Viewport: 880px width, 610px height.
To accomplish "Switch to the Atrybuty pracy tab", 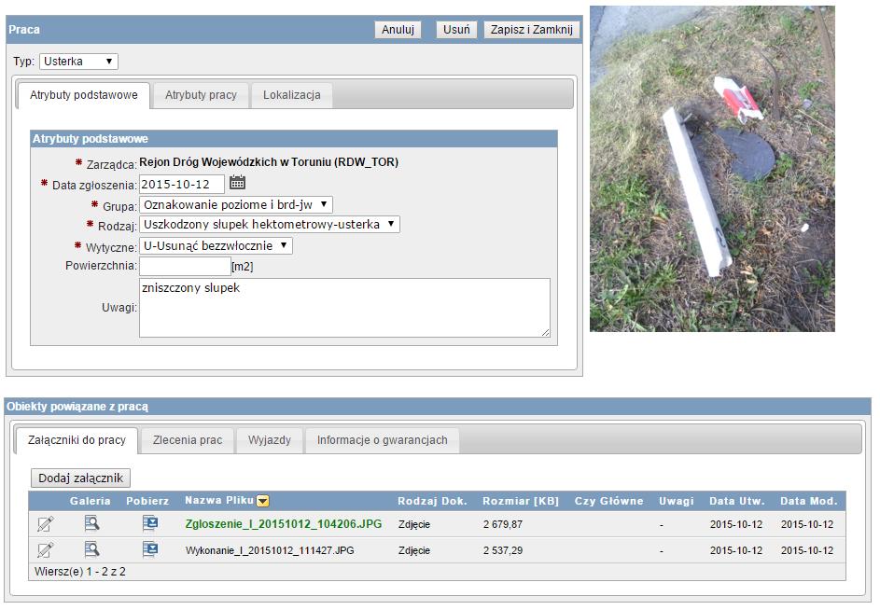I will click(201, 95).
